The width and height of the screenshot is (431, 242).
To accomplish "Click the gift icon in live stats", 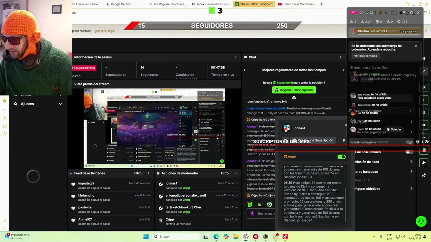I will click(x=377, y=22).
